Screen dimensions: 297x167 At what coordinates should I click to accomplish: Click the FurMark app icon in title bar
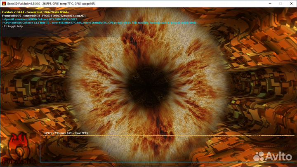pos(4,4)
